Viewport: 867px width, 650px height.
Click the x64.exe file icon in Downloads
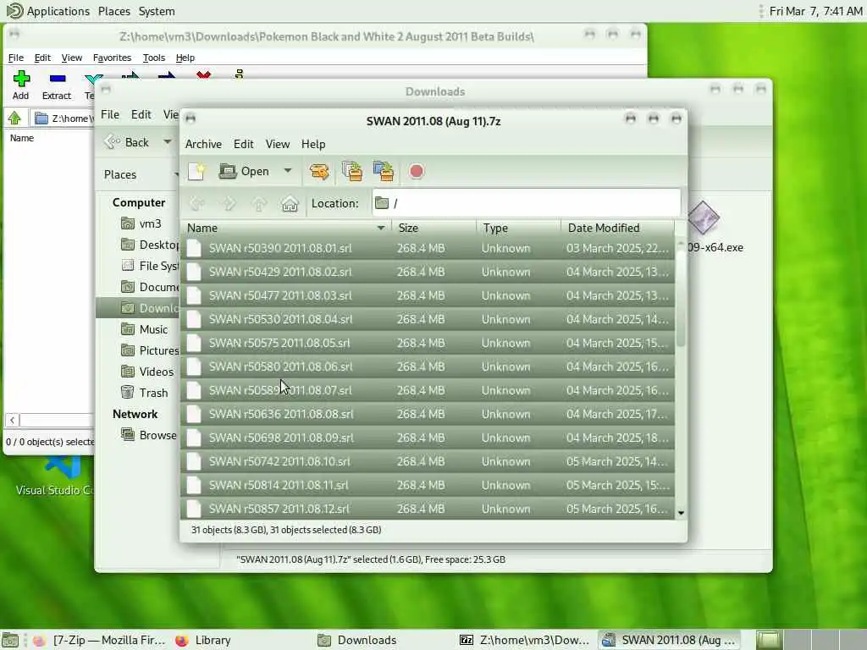[x=704, y=218]
